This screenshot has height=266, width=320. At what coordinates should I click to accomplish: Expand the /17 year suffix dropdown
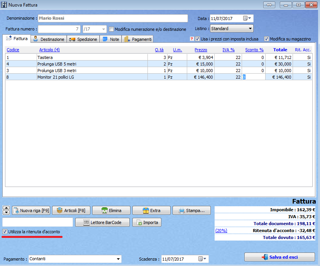coord(103,29)
